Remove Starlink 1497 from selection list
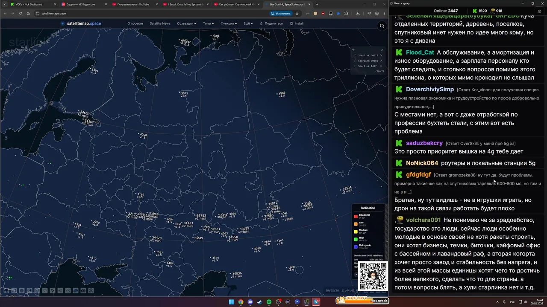Image resolution: width=547 pixels, height=307 pixels. pyautogui.click(x=381, y=66)
